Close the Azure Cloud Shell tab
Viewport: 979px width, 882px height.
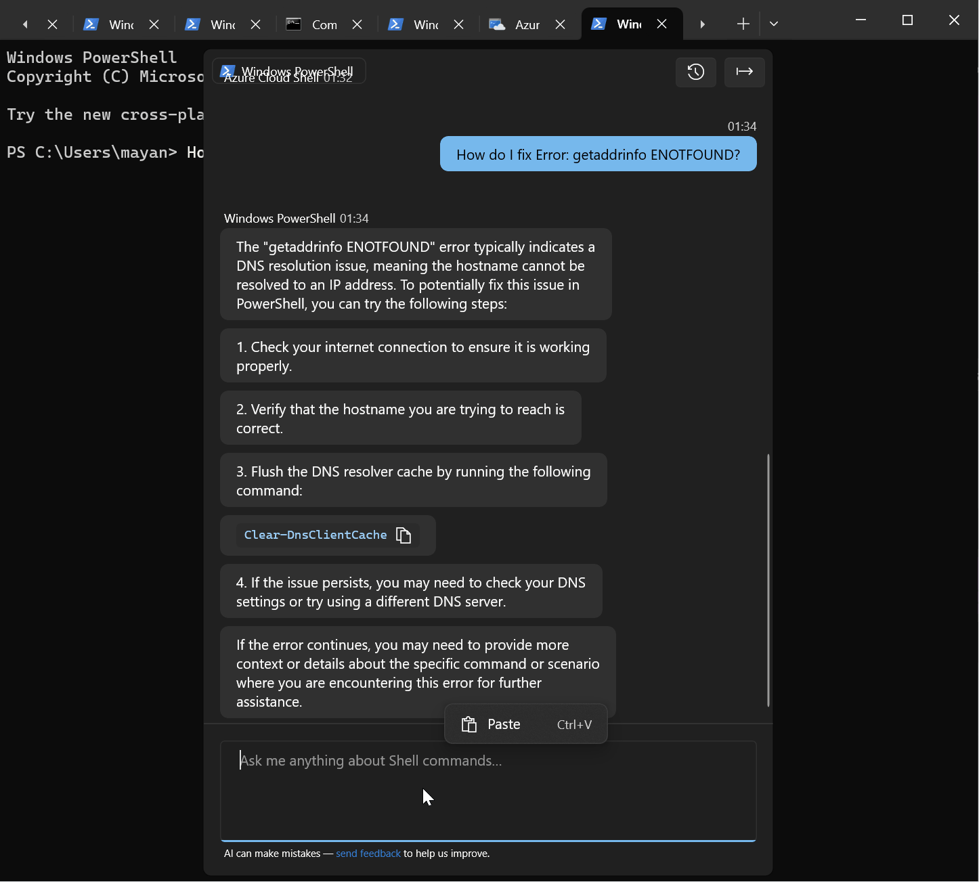coord(560,24)
